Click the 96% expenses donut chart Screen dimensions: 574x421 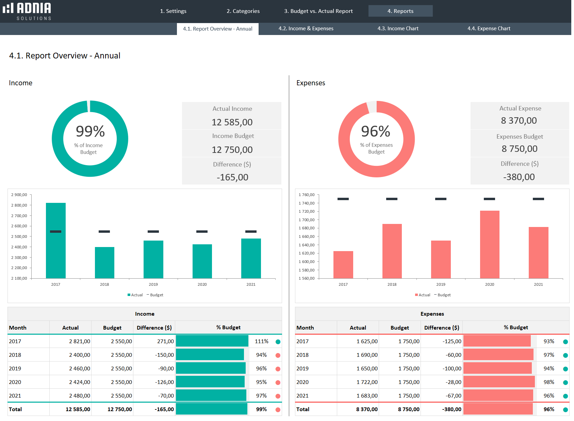coord(376,139)
